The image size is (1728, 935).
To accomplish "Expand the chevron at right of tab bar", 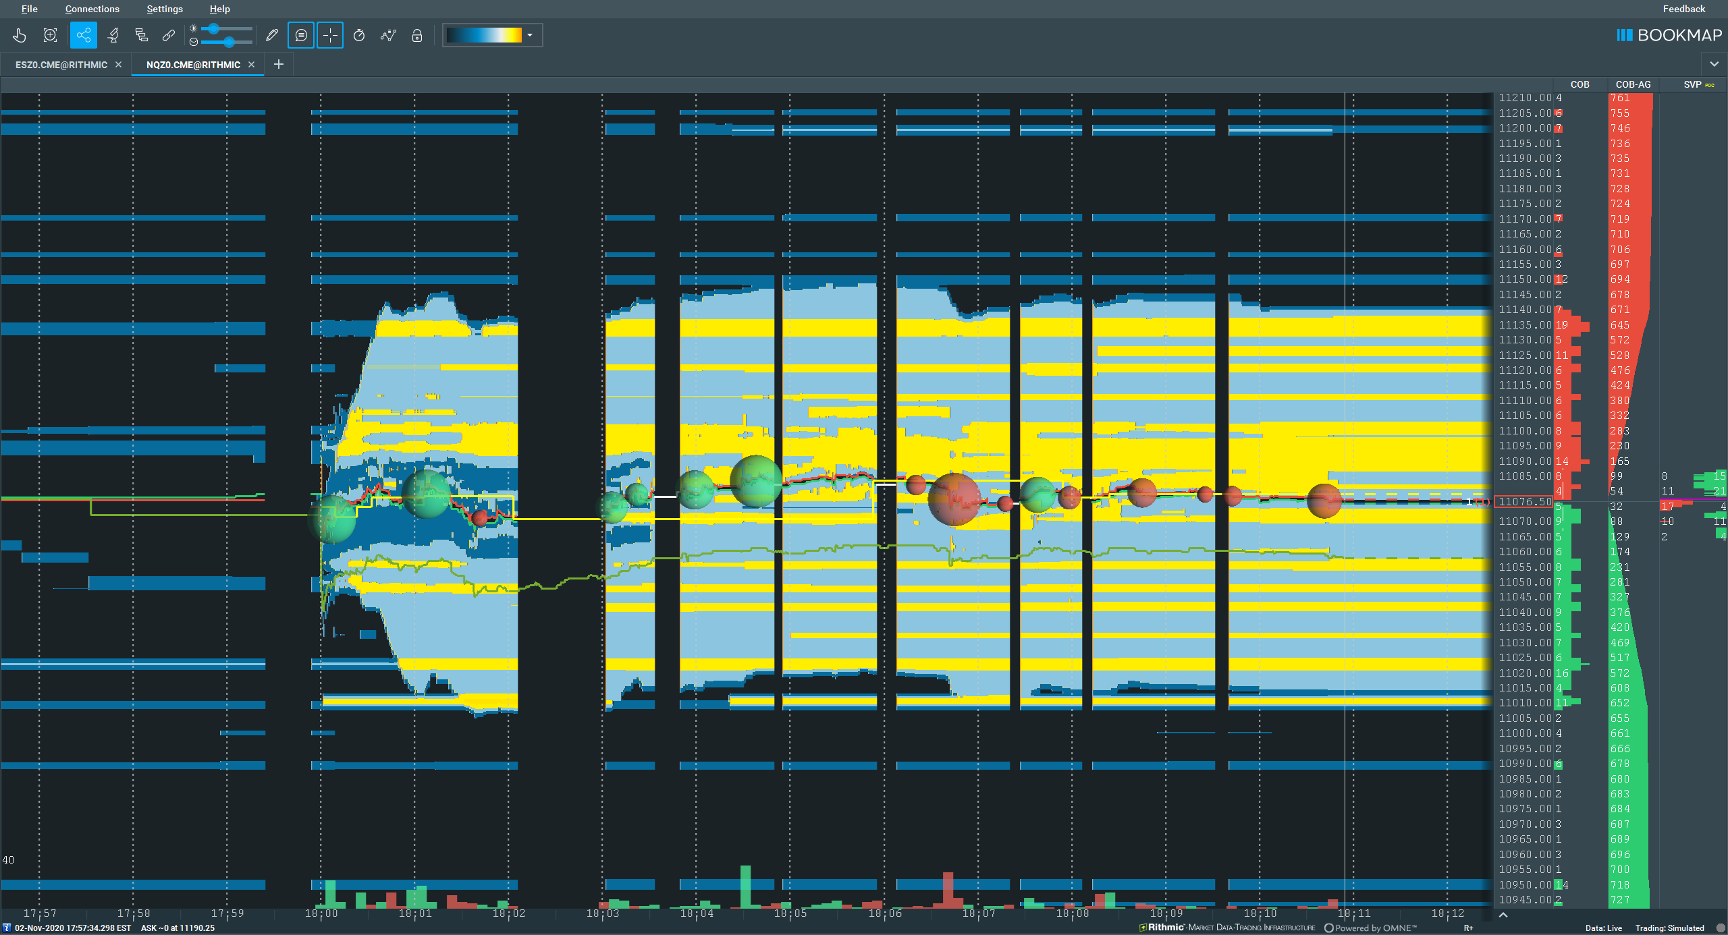I will coord(1714,64).
